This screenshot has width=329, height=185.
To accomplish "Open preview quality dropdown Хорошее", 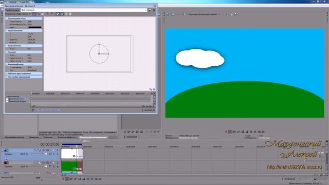I will coord(204,14).
